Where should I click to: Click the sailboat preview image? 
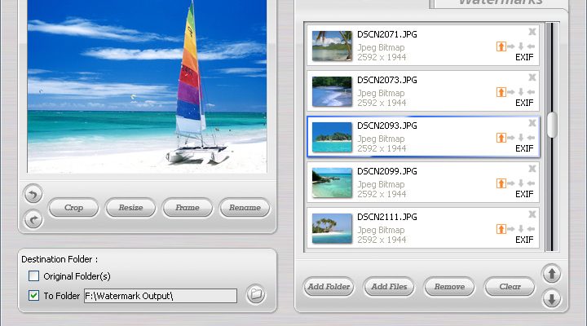click(x=147, y=86)
